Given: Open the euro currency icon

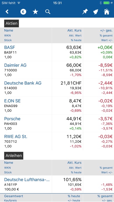Looking at the screenshot, I should click(x=23, y=12).
